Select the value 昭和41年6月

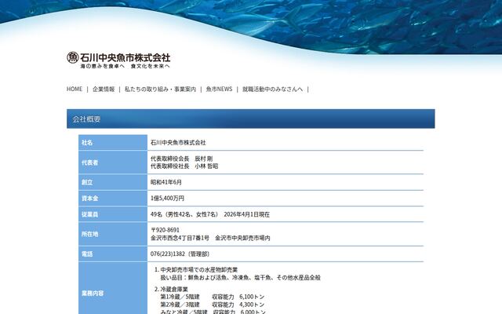pyautogui.click(x=166, y=182)
